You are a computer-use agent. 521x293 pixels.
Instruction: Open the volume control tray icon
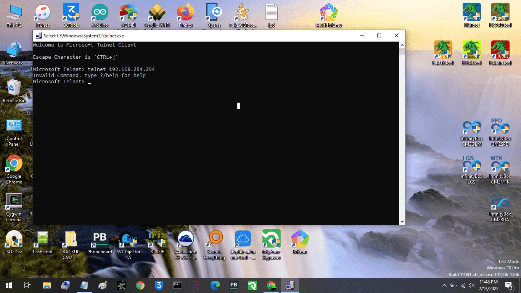[472, 285]
